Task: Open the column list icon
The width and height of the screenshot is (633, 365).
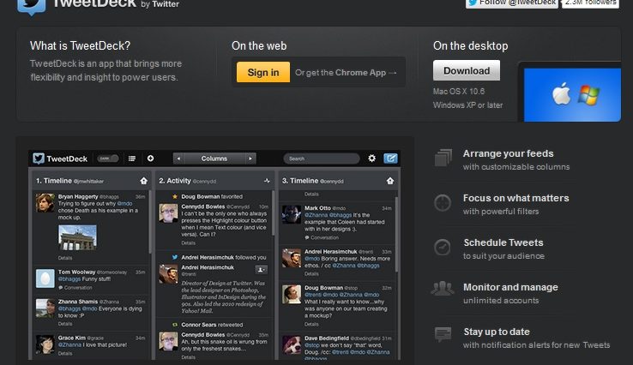Action: [131, 159]
